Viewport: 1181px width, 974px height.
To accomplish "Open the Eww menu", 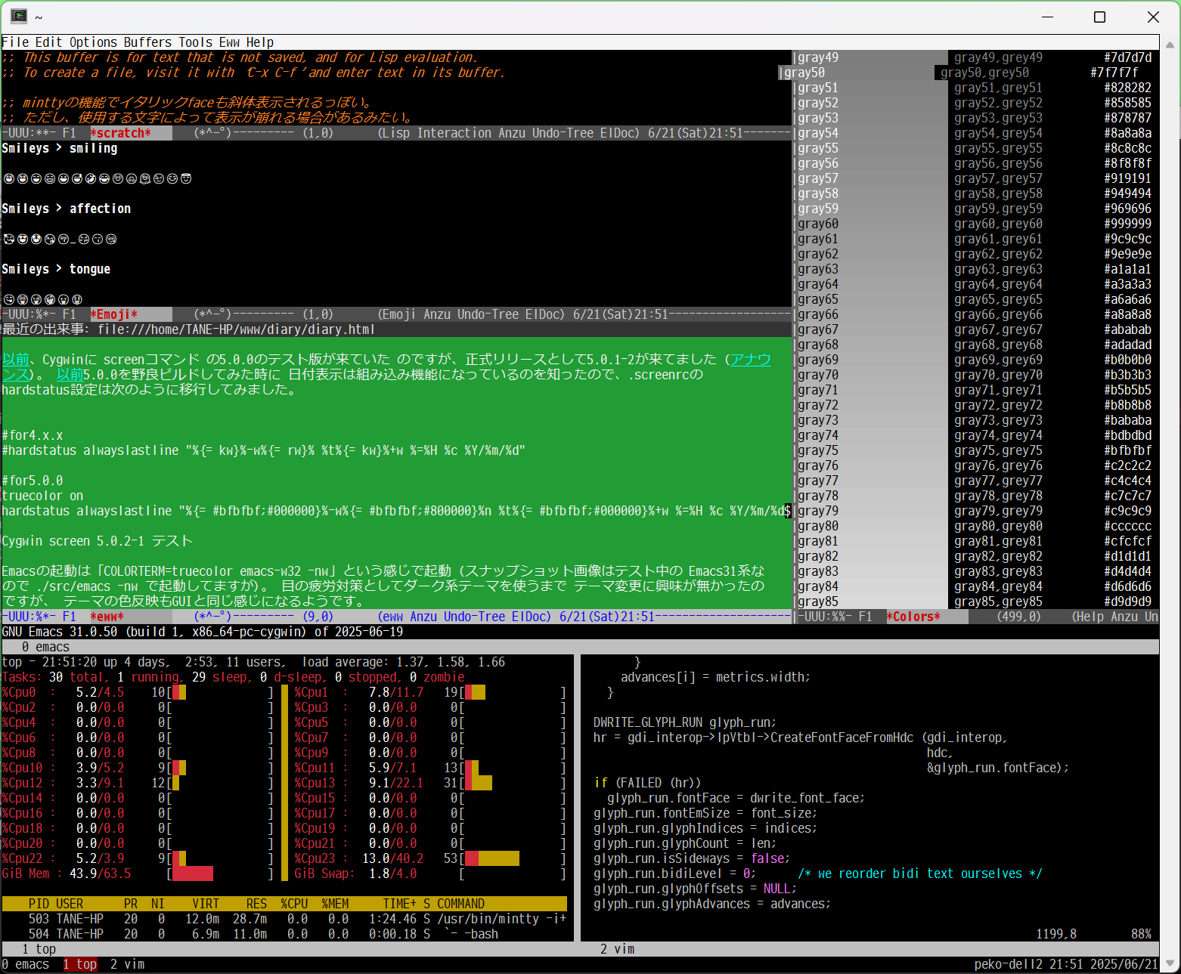I will coord(229,42).
